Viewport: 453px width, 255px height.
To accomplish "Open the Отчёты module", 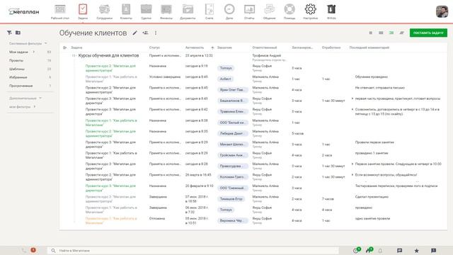I will pyautogui.click(x=249, y=11).
